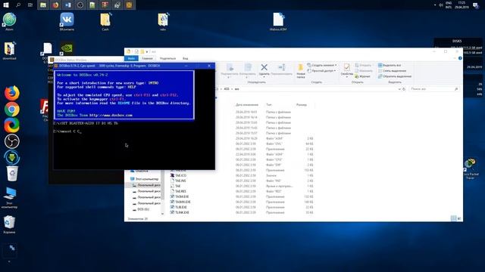Image resolution: width=485 pixels, height=272 pixels.
Task: Select the download folder on the desktop
Action: point(9,51)
